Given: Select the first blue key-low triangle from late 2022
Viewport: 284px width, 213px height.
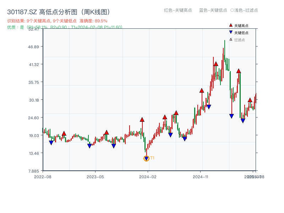Looking at the screenshot, I should (x=51, y=143).
